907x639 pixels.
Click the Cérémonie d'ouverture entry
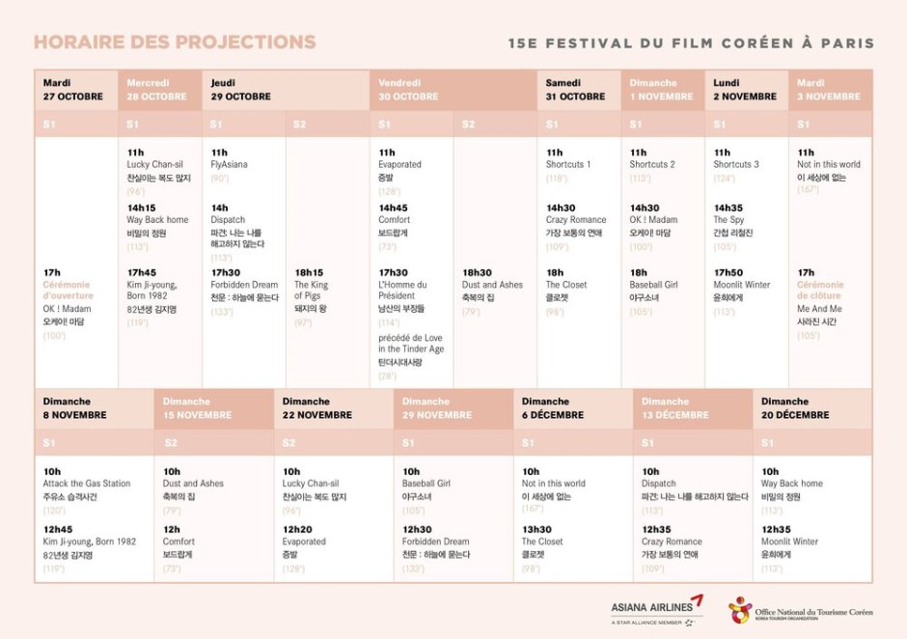tap(68, 291)
